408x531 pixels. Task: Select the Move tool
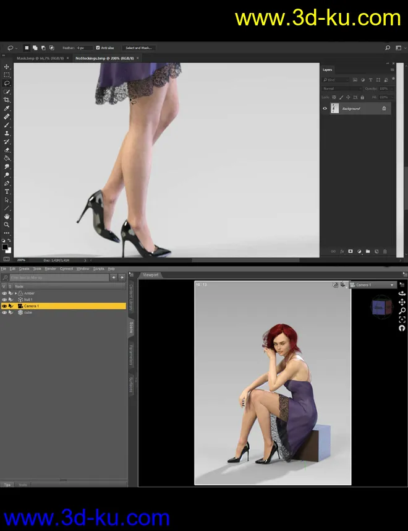[x=7, y=66]
